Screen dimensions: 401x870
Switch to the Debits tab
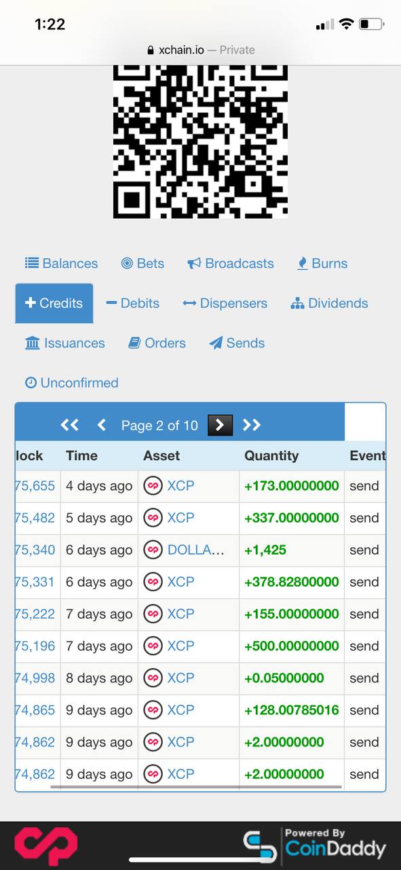click(133, 303)
